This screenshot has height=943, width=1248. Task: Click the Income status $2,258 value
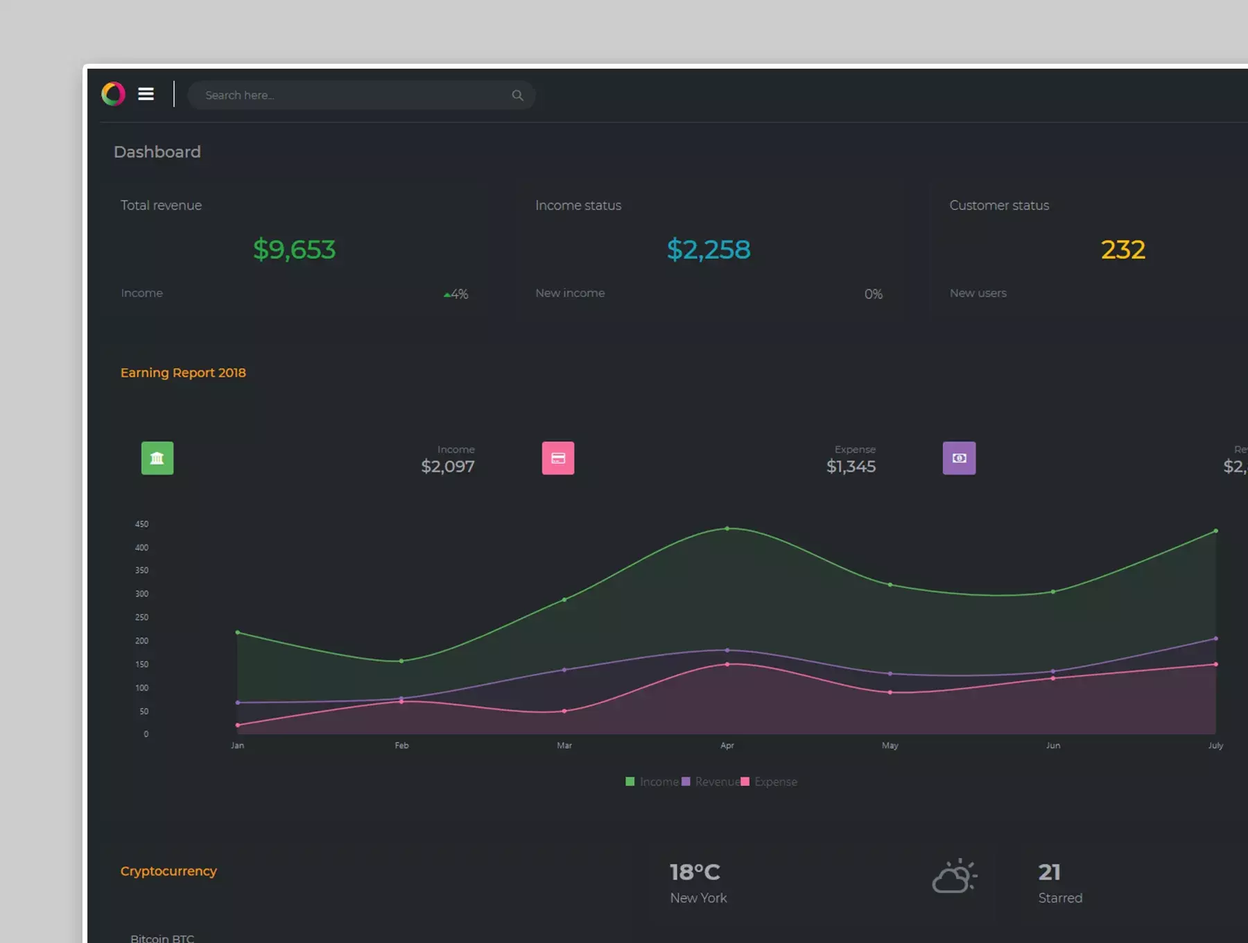click(x=709, y=250)
